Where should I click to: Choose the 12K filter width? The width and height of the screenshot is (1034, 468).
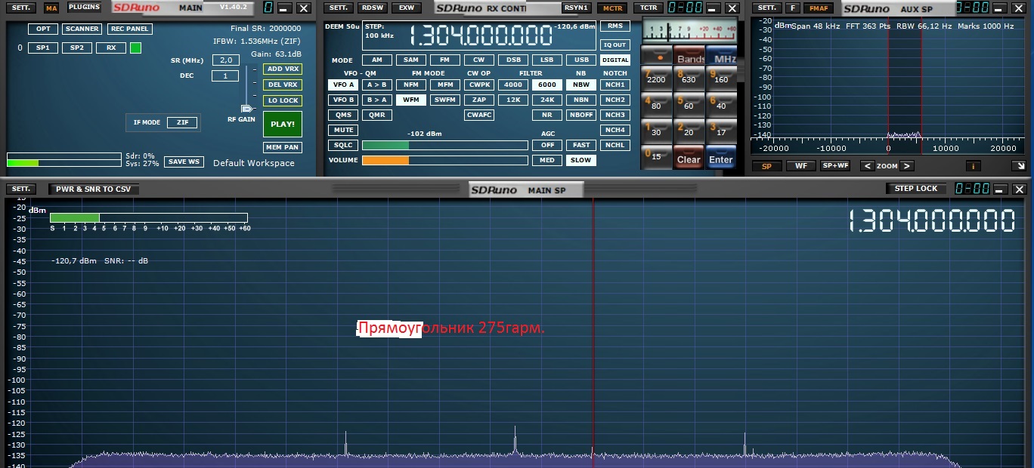513,100
